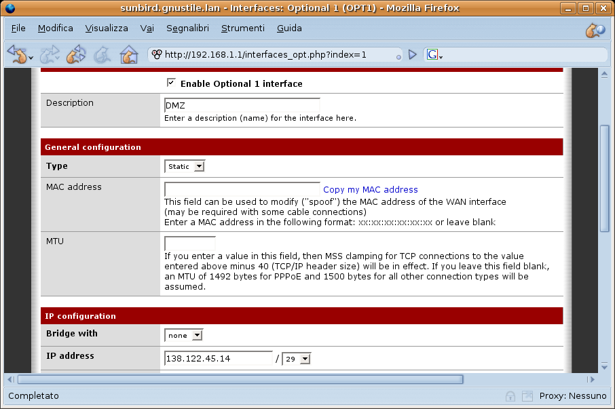Click the throbber icon at menu bar right

[x=595, y=29]
